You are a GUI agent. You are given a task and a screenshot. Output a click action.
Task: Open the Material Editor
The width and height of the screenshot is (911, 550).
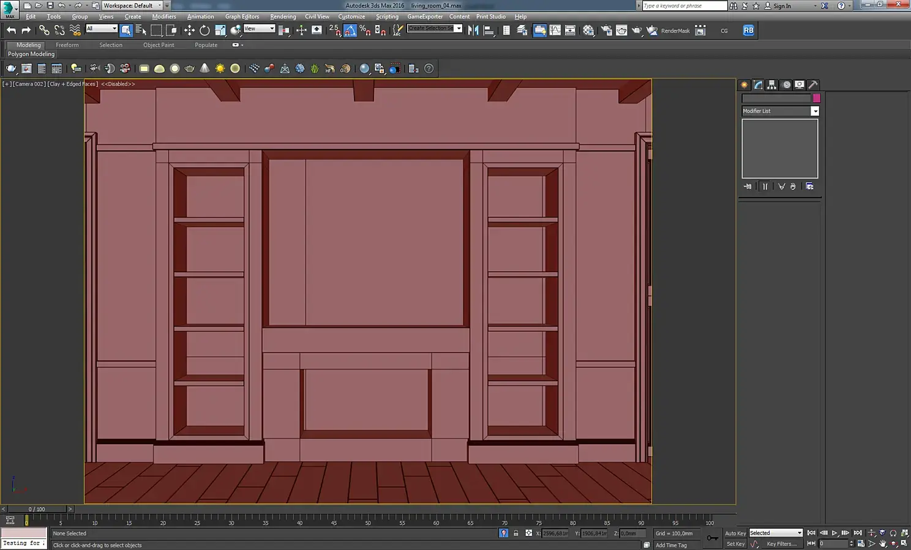(x=588, y=30)
